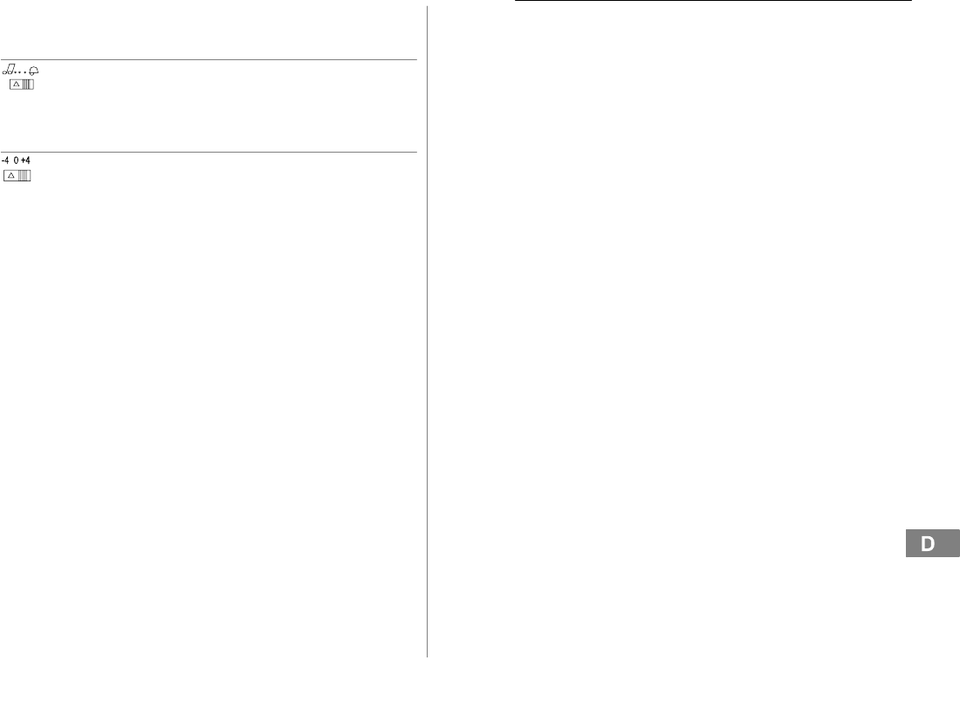The height and width of the screenshot is (708, 960).
Task: Select the +4 scale value
Action: (25, 160)
